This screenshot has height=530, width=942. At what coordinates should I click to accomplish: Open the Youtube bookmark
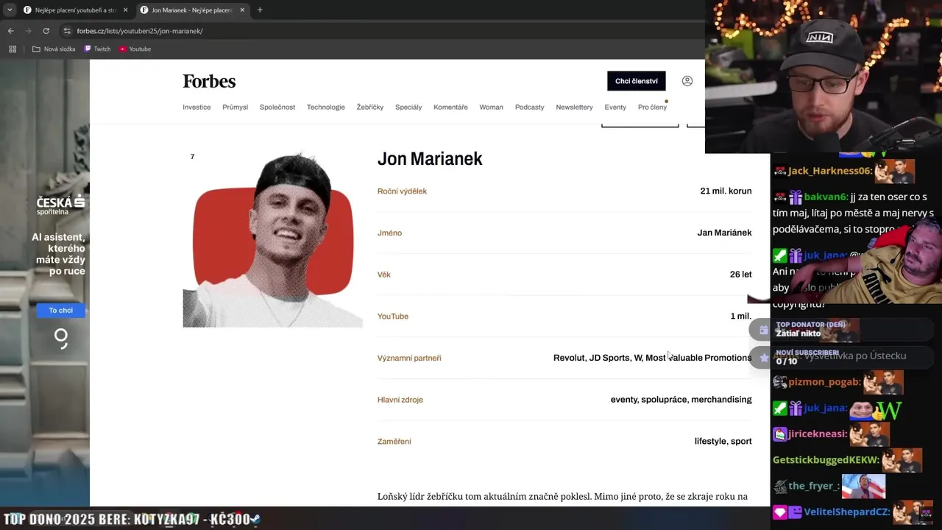pos(135,49)
